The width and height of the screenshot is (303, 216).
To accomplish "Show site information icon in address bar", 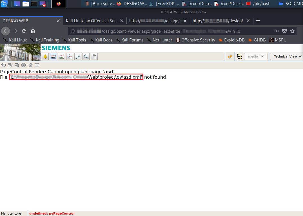I will 73,31.
